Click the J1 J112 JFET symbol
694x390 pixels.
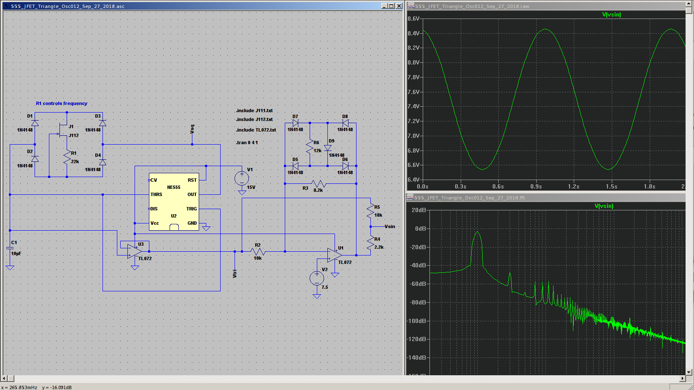coord(63,131)
